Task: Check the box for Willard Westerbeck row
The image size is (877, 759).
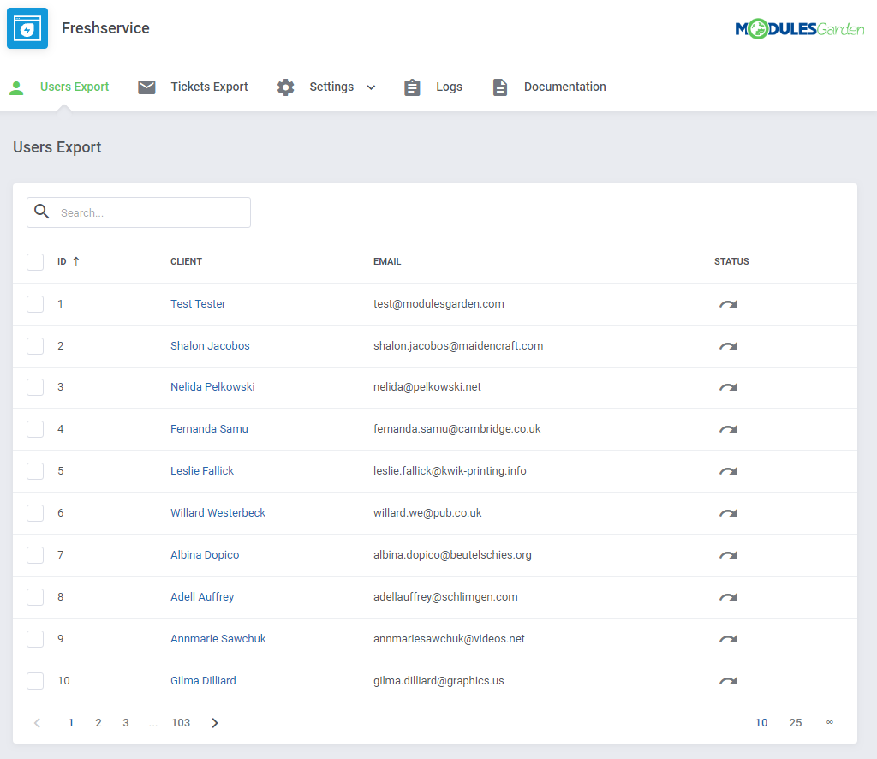Action: click(x=35, y=513)
